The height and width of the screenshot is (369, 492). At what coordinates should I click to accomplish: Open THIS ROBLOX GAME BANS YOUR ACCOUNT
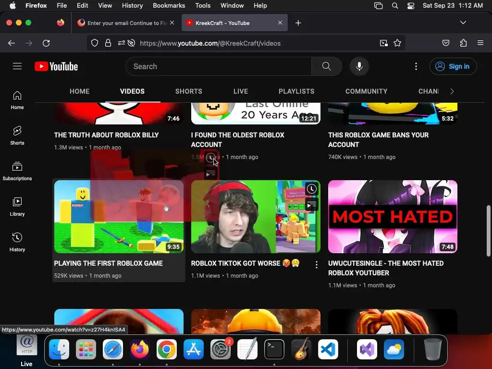(378, 140)
